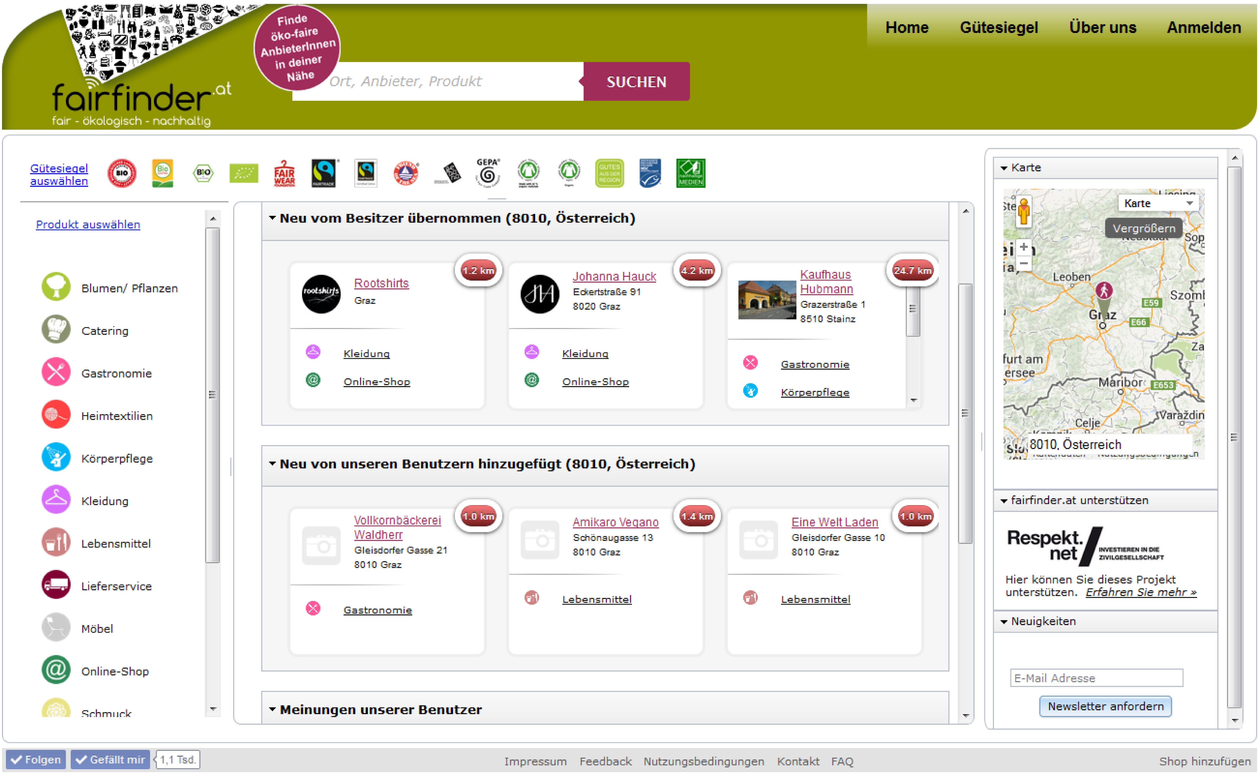Collapse Neu vom Besitzer übernommen section

tap(272, 218)
